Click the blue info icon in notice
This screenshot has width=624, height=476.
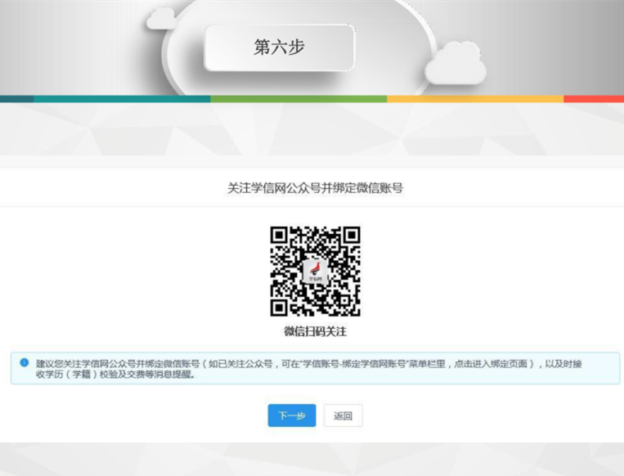coord(25,362)
